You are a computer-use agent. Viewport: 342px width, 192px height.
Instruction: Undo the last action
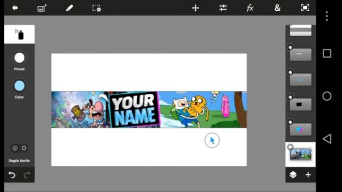(12, 175)
